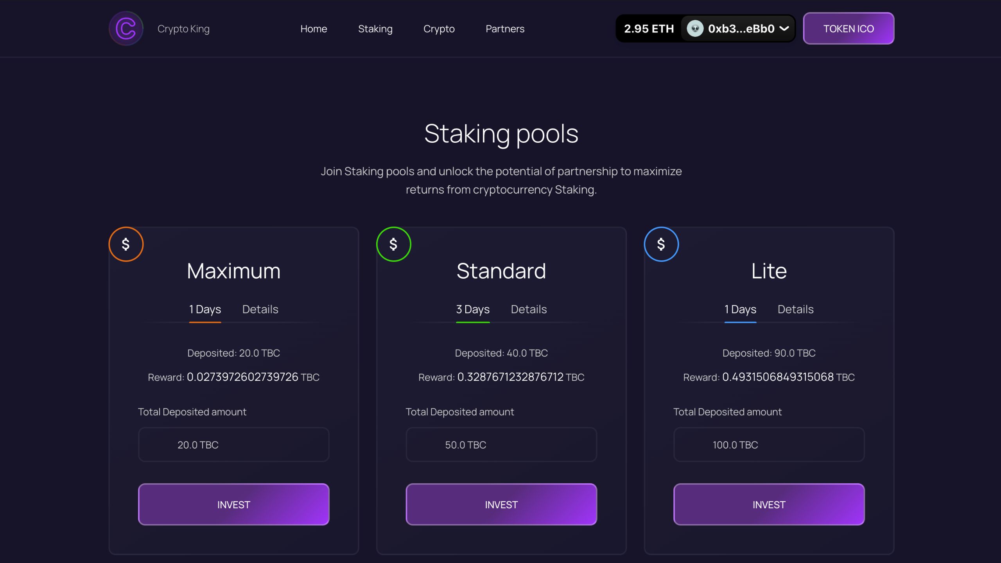Click the green dollar icon on the Standard pool
The height and width of the screenshot is (563, 1001).
click(x=393, y=244)
